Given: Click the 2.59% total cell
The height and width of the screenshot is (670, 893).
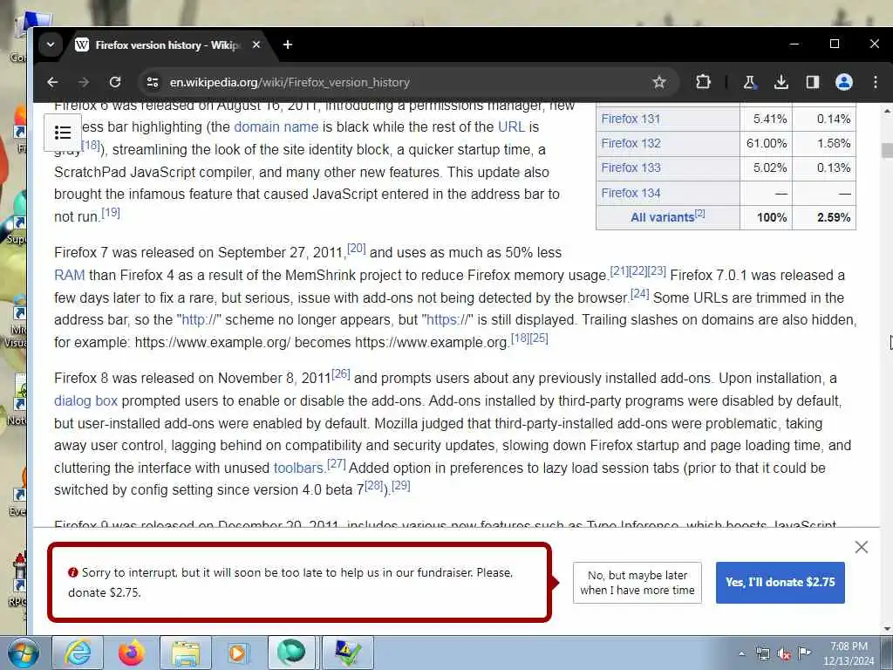Looking at the screenshot, I should [824, 217].
